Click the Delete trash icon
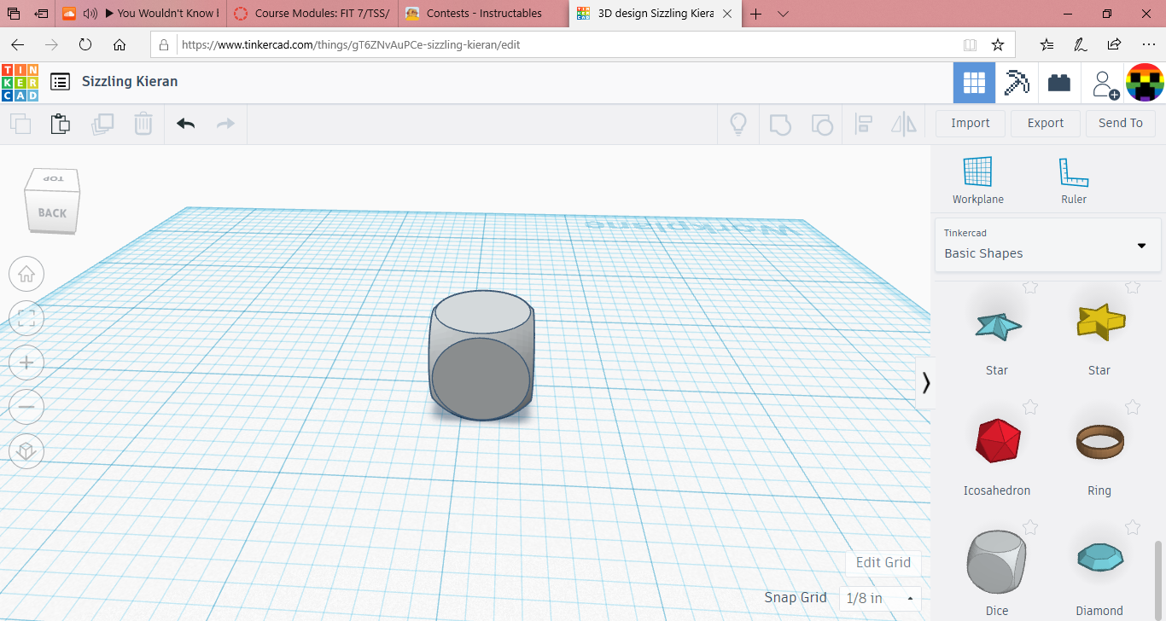Viewport: 1166px width, 621px height. click(x=143, y=124)
